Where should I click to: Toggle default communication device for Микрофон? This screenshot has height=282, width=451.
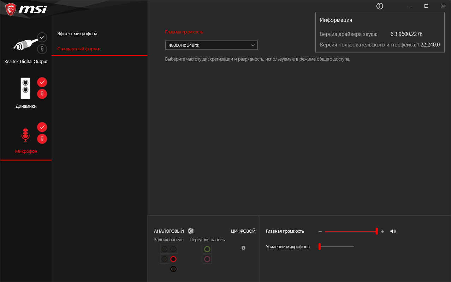(42, 139)
